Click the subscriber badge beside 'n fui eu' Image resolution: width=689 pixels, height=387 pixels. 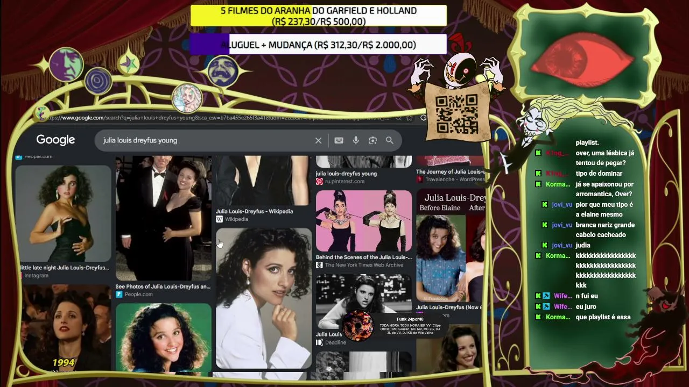pos(546,296)
